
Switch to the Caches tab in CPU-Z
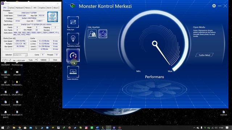coord(11,8)
